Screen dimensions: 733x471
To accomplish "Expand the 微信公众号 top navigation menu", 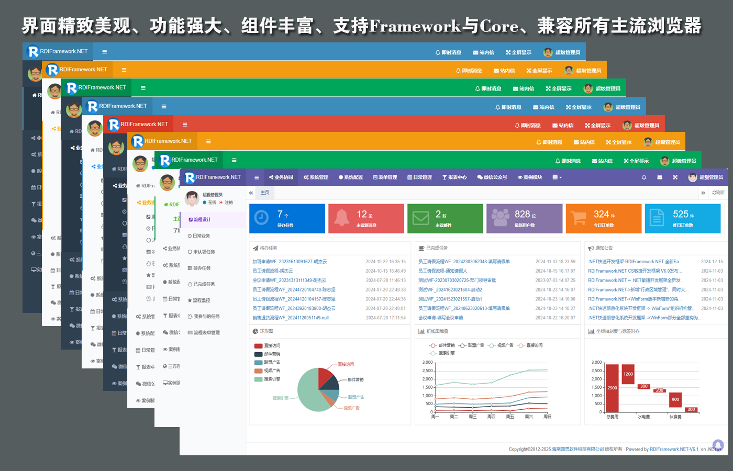I will (492, 177).
